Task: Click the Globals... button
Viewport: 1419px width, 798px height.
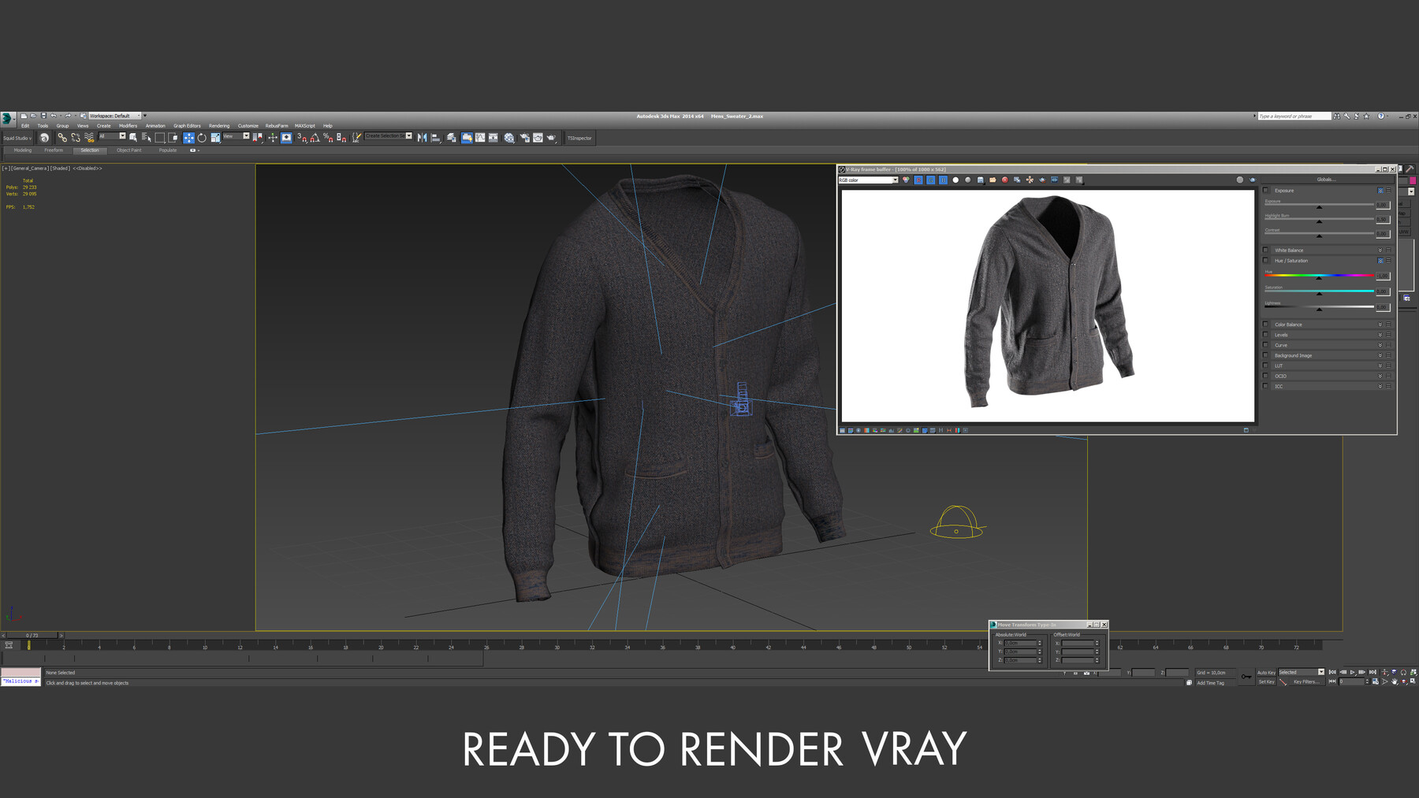Action: 1326,180
